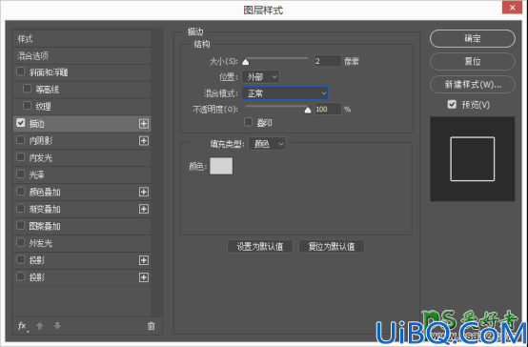
Task: Open the 混合模式 dropdown showing 正常
Action: [285, 93]
